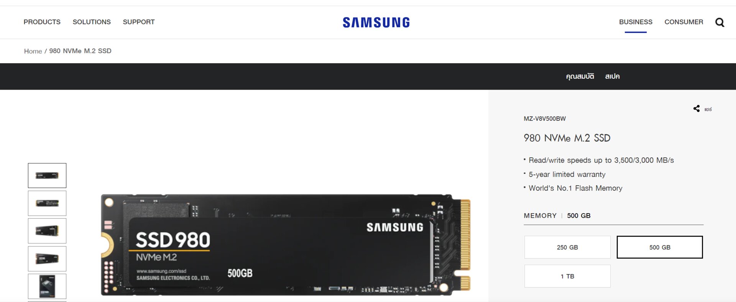Open the SOLUTIONS menu
Viewport: 736px width, 302px height.
(x=92, y=22)
